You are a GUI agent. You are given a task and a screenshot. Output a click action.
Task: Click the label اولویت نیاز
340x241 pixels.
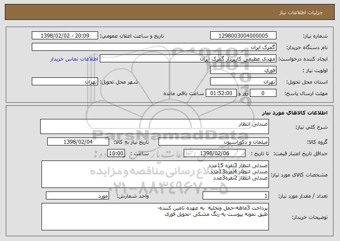click(x=315, y=70)
